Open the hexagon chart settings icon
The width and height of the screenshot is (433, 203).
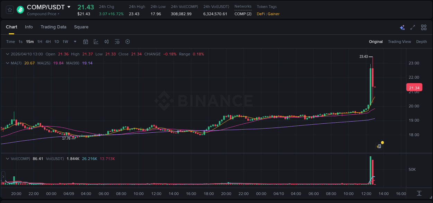point(127,42)
